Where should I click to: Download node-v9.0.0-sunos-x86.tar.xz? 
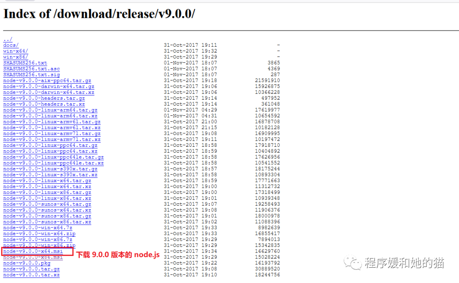[47, 221]
